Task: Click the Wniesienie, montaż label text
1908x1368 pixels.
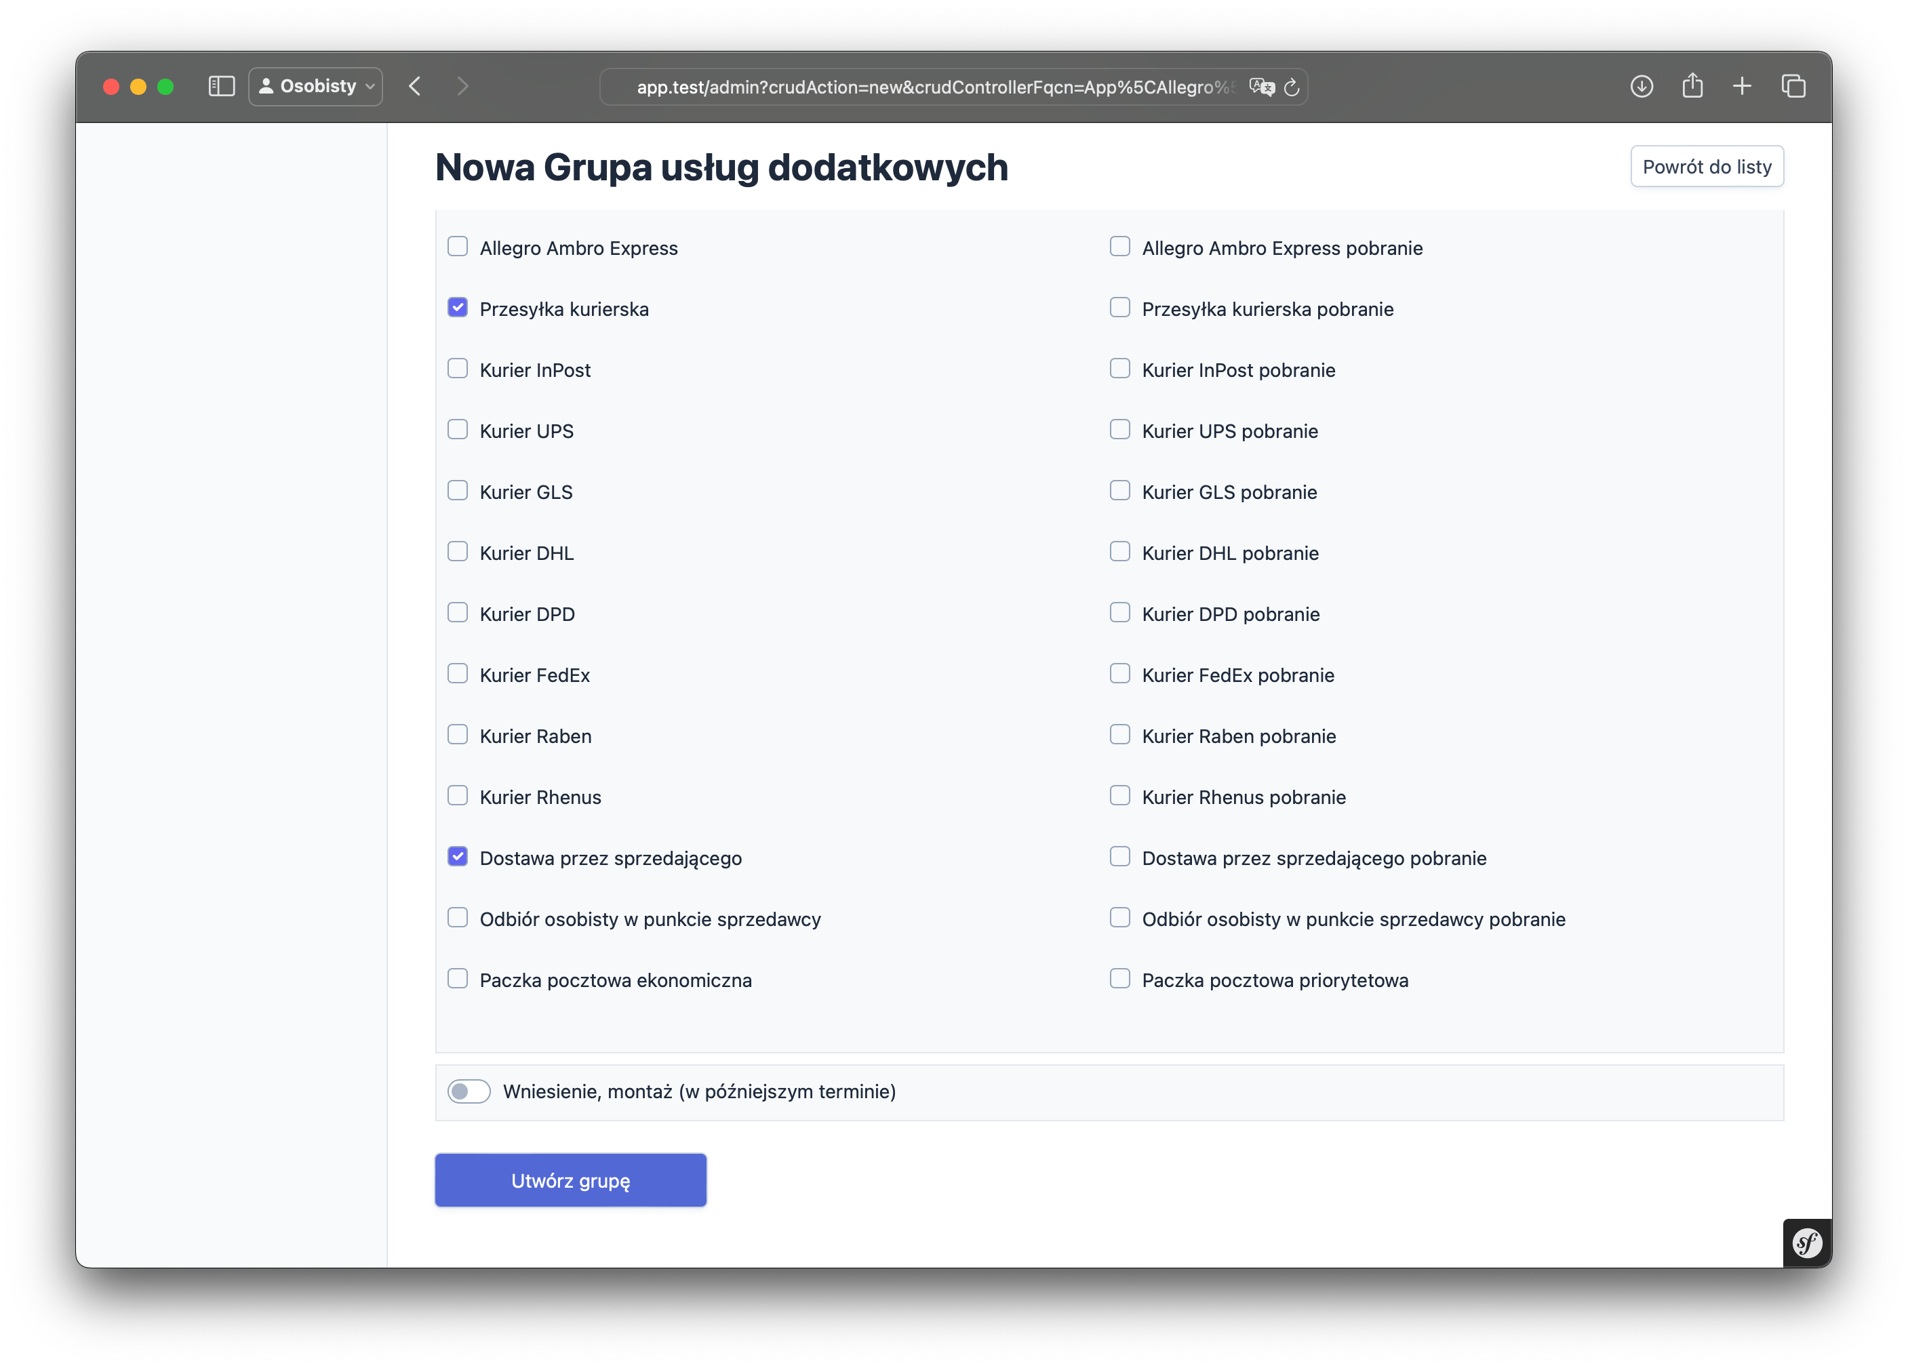Action: tap(699, 1092)
